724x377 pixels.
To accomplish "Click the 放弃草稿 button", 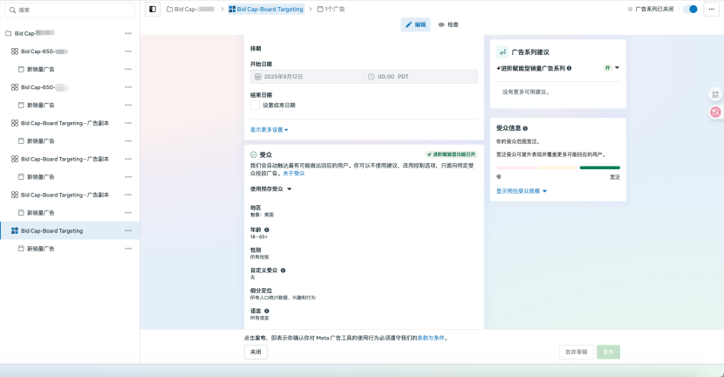I will [x=577, y=352].
